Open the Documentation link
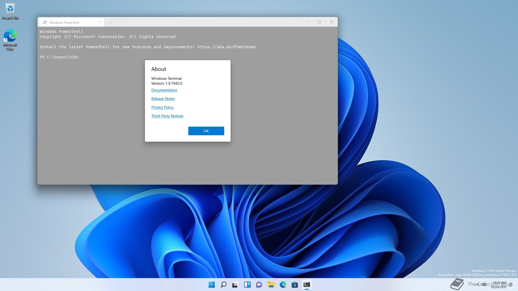The width and height of the screenshot is (518, 291). pyautogui.click(x=164, y=90)
